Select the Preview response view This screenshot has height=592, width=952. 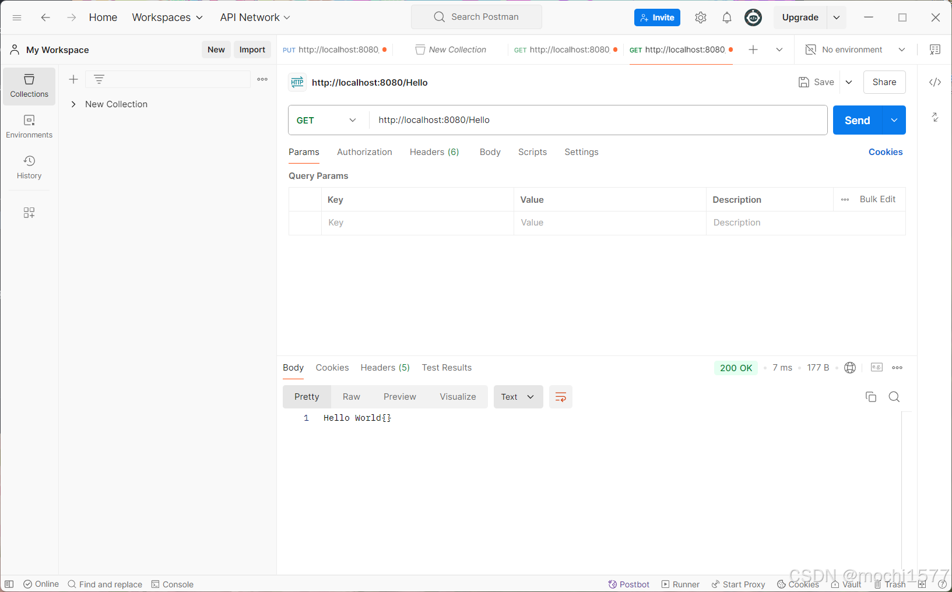pos(400,397)
